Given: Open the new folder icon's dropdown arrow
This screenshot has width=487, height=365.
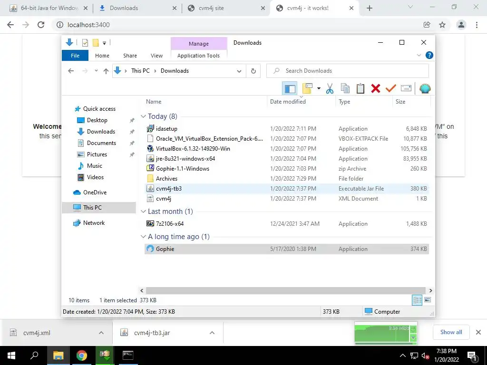Looking at the screenshot, I should click(x=319, y=89).
